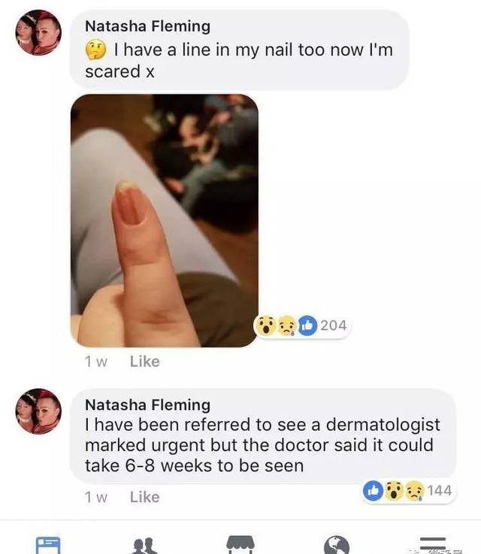Open the Friends tab icon
This screenshot has width=481, height=554.
click(144, 546)
